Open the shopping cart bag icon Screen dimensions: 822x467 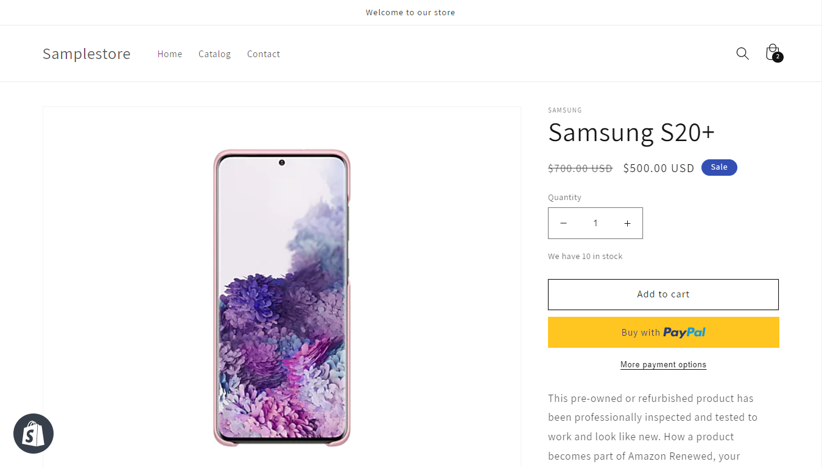[773, 53]
